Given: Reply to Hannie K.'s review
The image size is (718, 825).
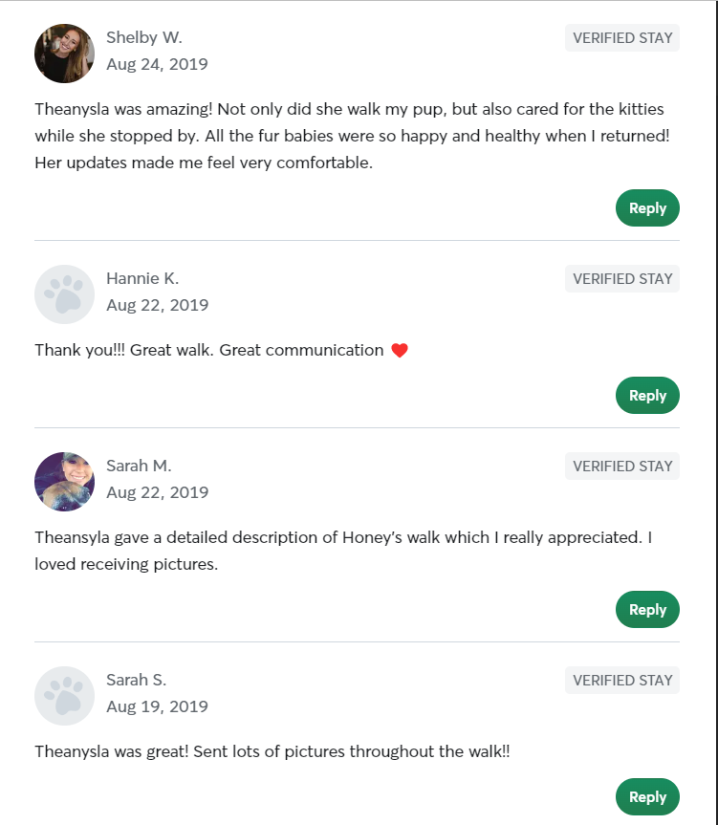Looking at the screenshot, I should click(x=647, y=395).
